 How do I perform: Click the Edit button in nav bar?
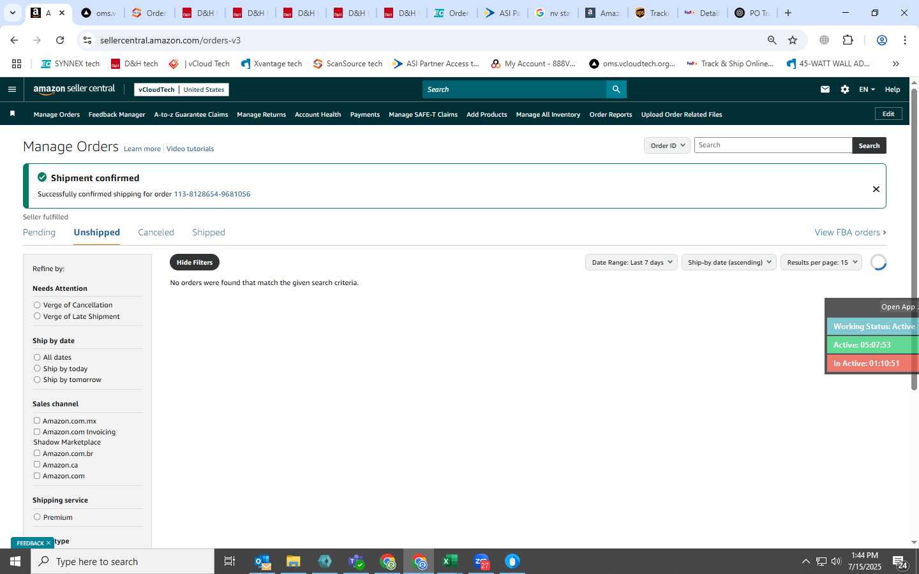click(x=888, y=114)
